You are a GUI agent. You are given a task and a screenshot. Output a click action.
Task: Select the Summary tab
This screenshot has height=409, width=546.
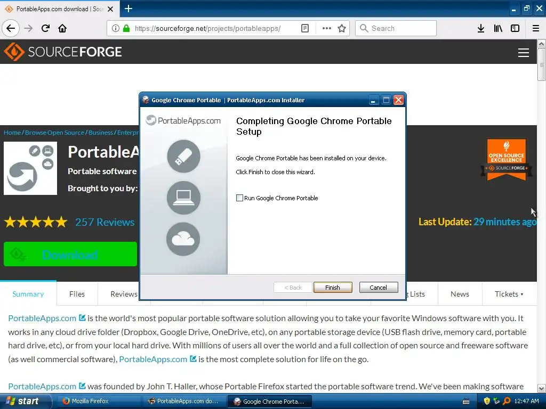coord(28,294)
